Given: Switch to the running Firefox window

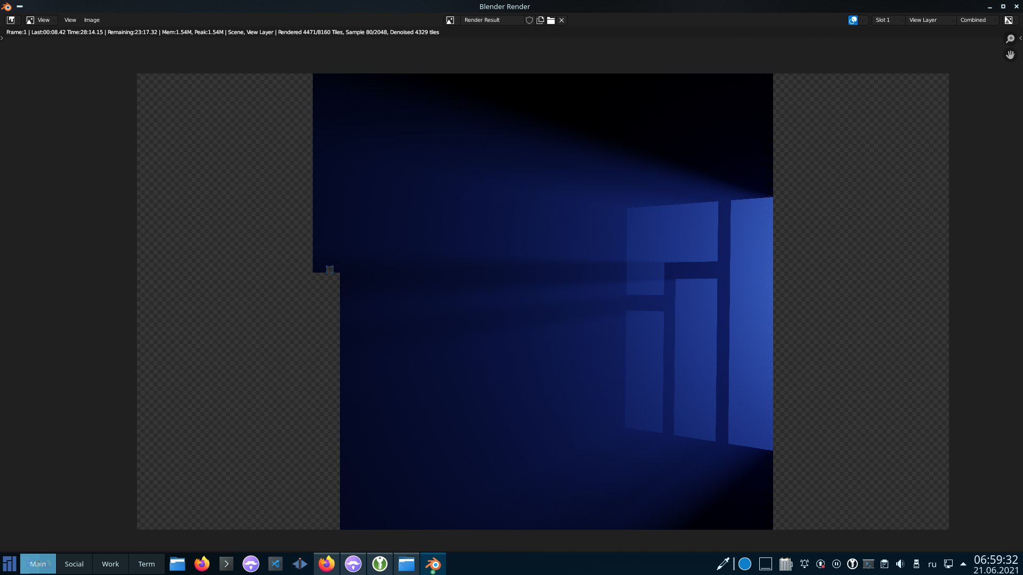Looking at the screenshot, I should 327,564.
